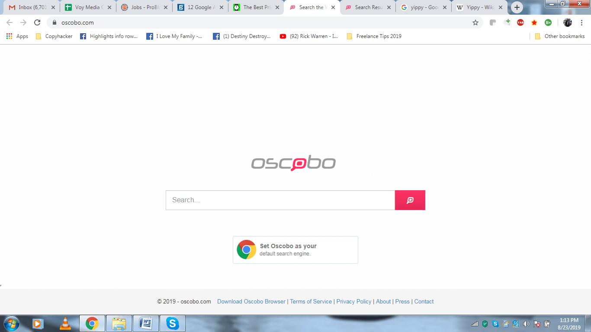This screenshot has height=332, width=591.
Task: Open the I Love My Family bookmark
Action: click(174, 36)
